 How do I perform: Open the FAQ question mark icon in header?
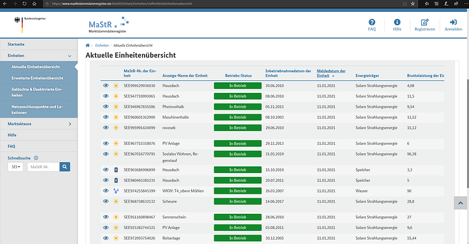372,22
